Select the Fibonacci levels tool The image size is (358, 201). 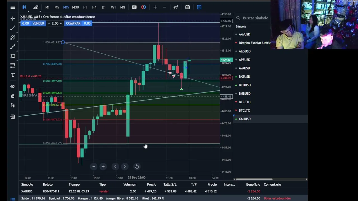13,66
